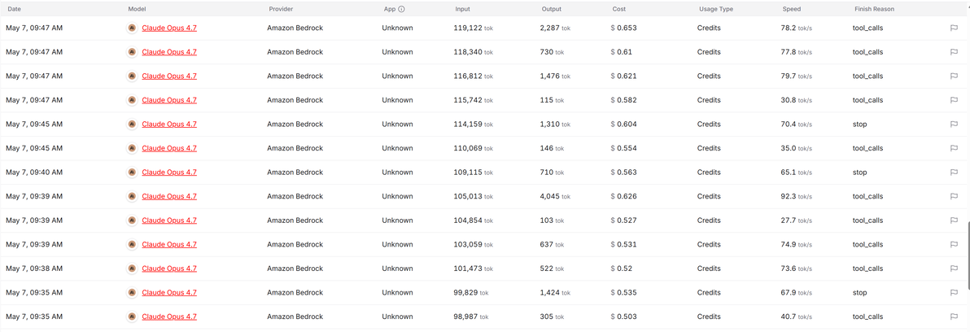
Task: Open Claude Opus 4.7 link at 09:40 AM
Action: click(x=169, y=173)
